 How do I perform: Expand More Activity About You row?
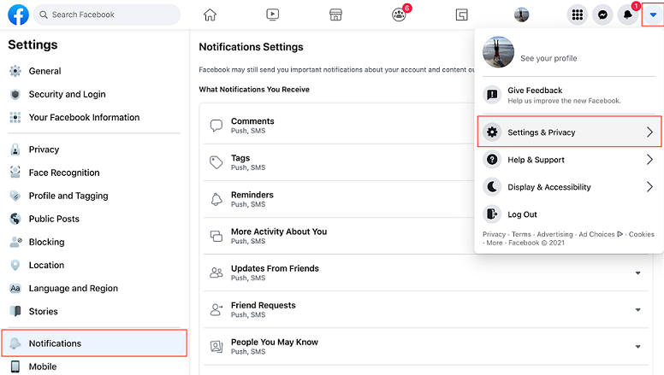click(x=339, y=236)
